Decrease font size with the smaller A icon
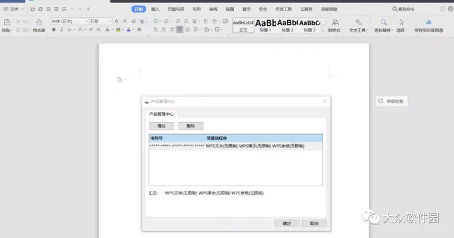Viewport: 454px width, 238px height. [x=125, y=21]
